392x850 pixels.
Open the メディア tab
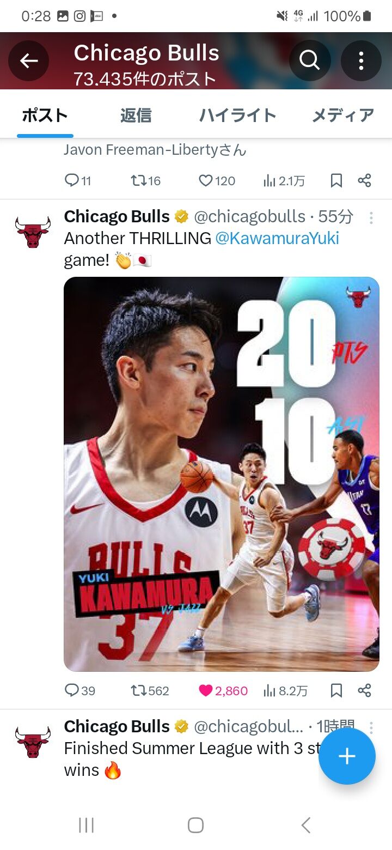point(342,116)
